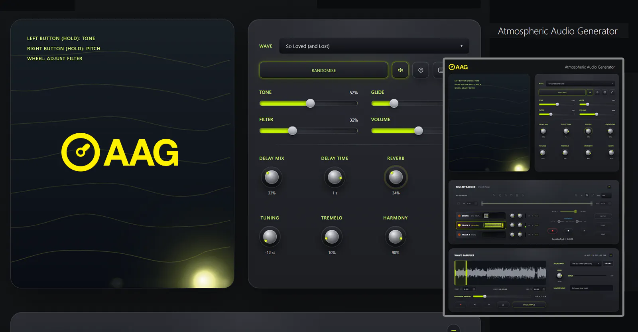Screen dimensions: 638x332
Task: Click the Crossfade Amount slider handle
Action: (485, 296)
